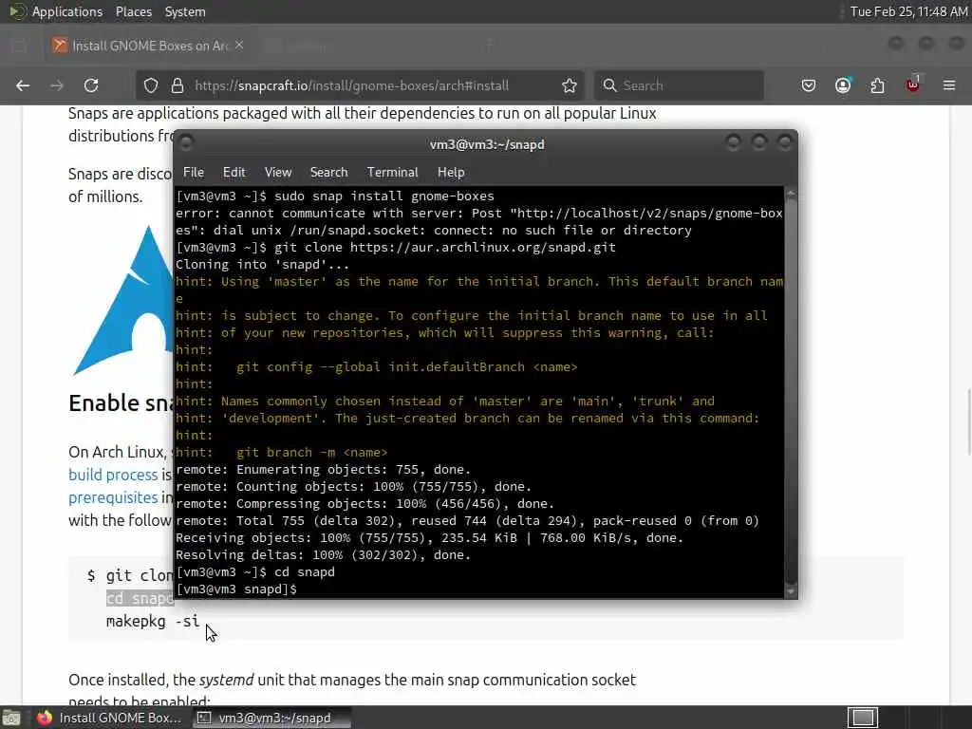Open the Terminal menu in terminal window

tap(392, 173)
